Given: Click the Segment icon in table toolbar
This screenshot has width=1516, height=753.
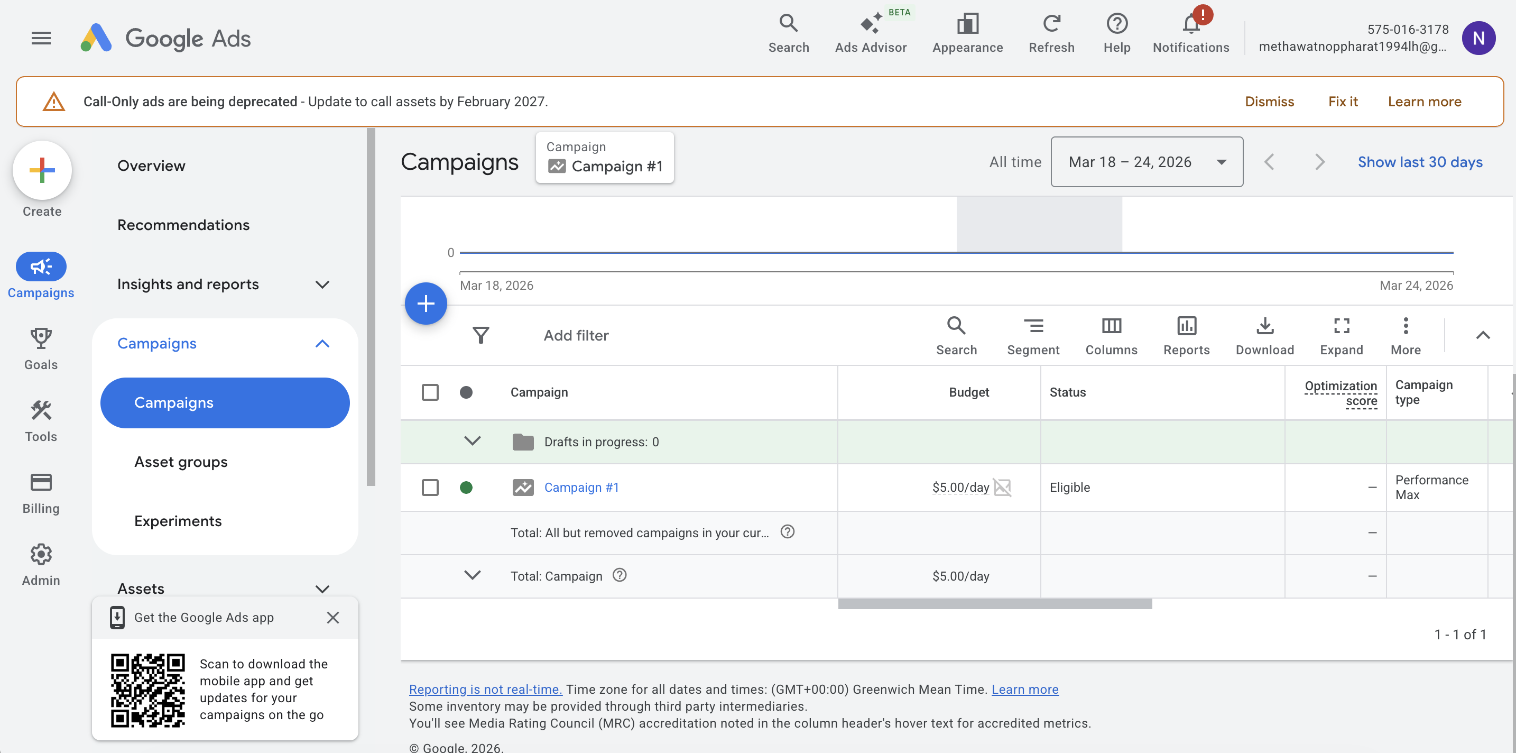Looking at the screenshot, I should point(1033,326).
